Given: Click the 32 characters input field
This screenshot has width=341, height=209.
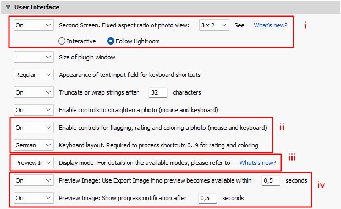Looking at the screenshot, I should pyautogui.click(x=158, y=92).
